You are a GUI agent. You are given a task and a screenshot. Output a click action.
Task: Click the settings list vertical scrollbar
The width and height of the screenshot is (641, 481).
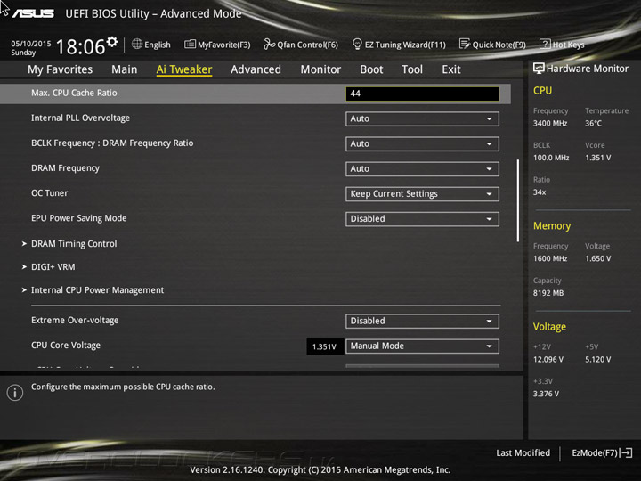click(518, 200)
